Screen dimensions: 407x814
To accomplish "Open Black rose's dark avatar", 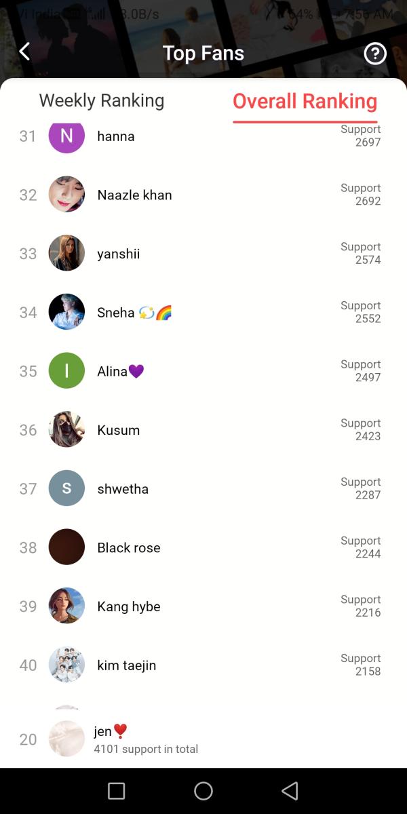I will click(66, 547).
